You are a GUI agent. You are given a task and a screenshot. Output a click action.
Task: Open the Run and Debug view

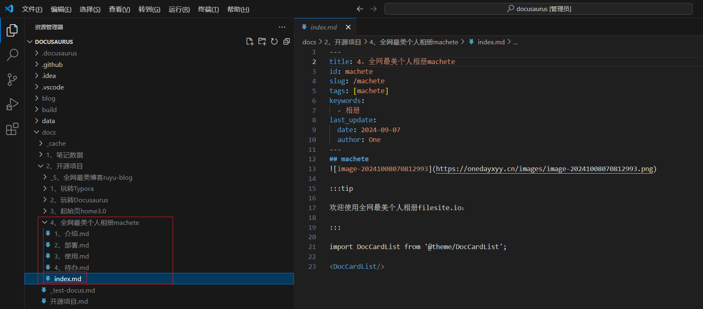pyautogui.click(x=12, y=104)
